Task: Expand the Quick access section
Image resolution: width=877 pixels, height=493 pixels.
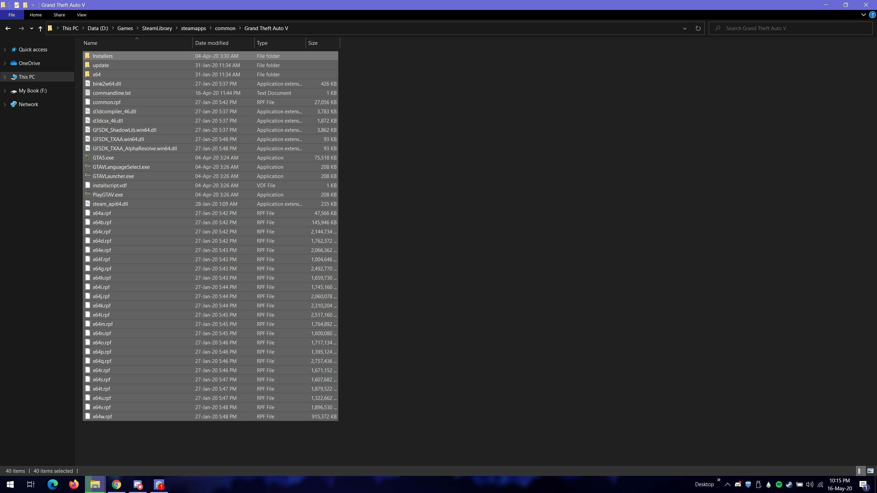Action: click(5, 49)
